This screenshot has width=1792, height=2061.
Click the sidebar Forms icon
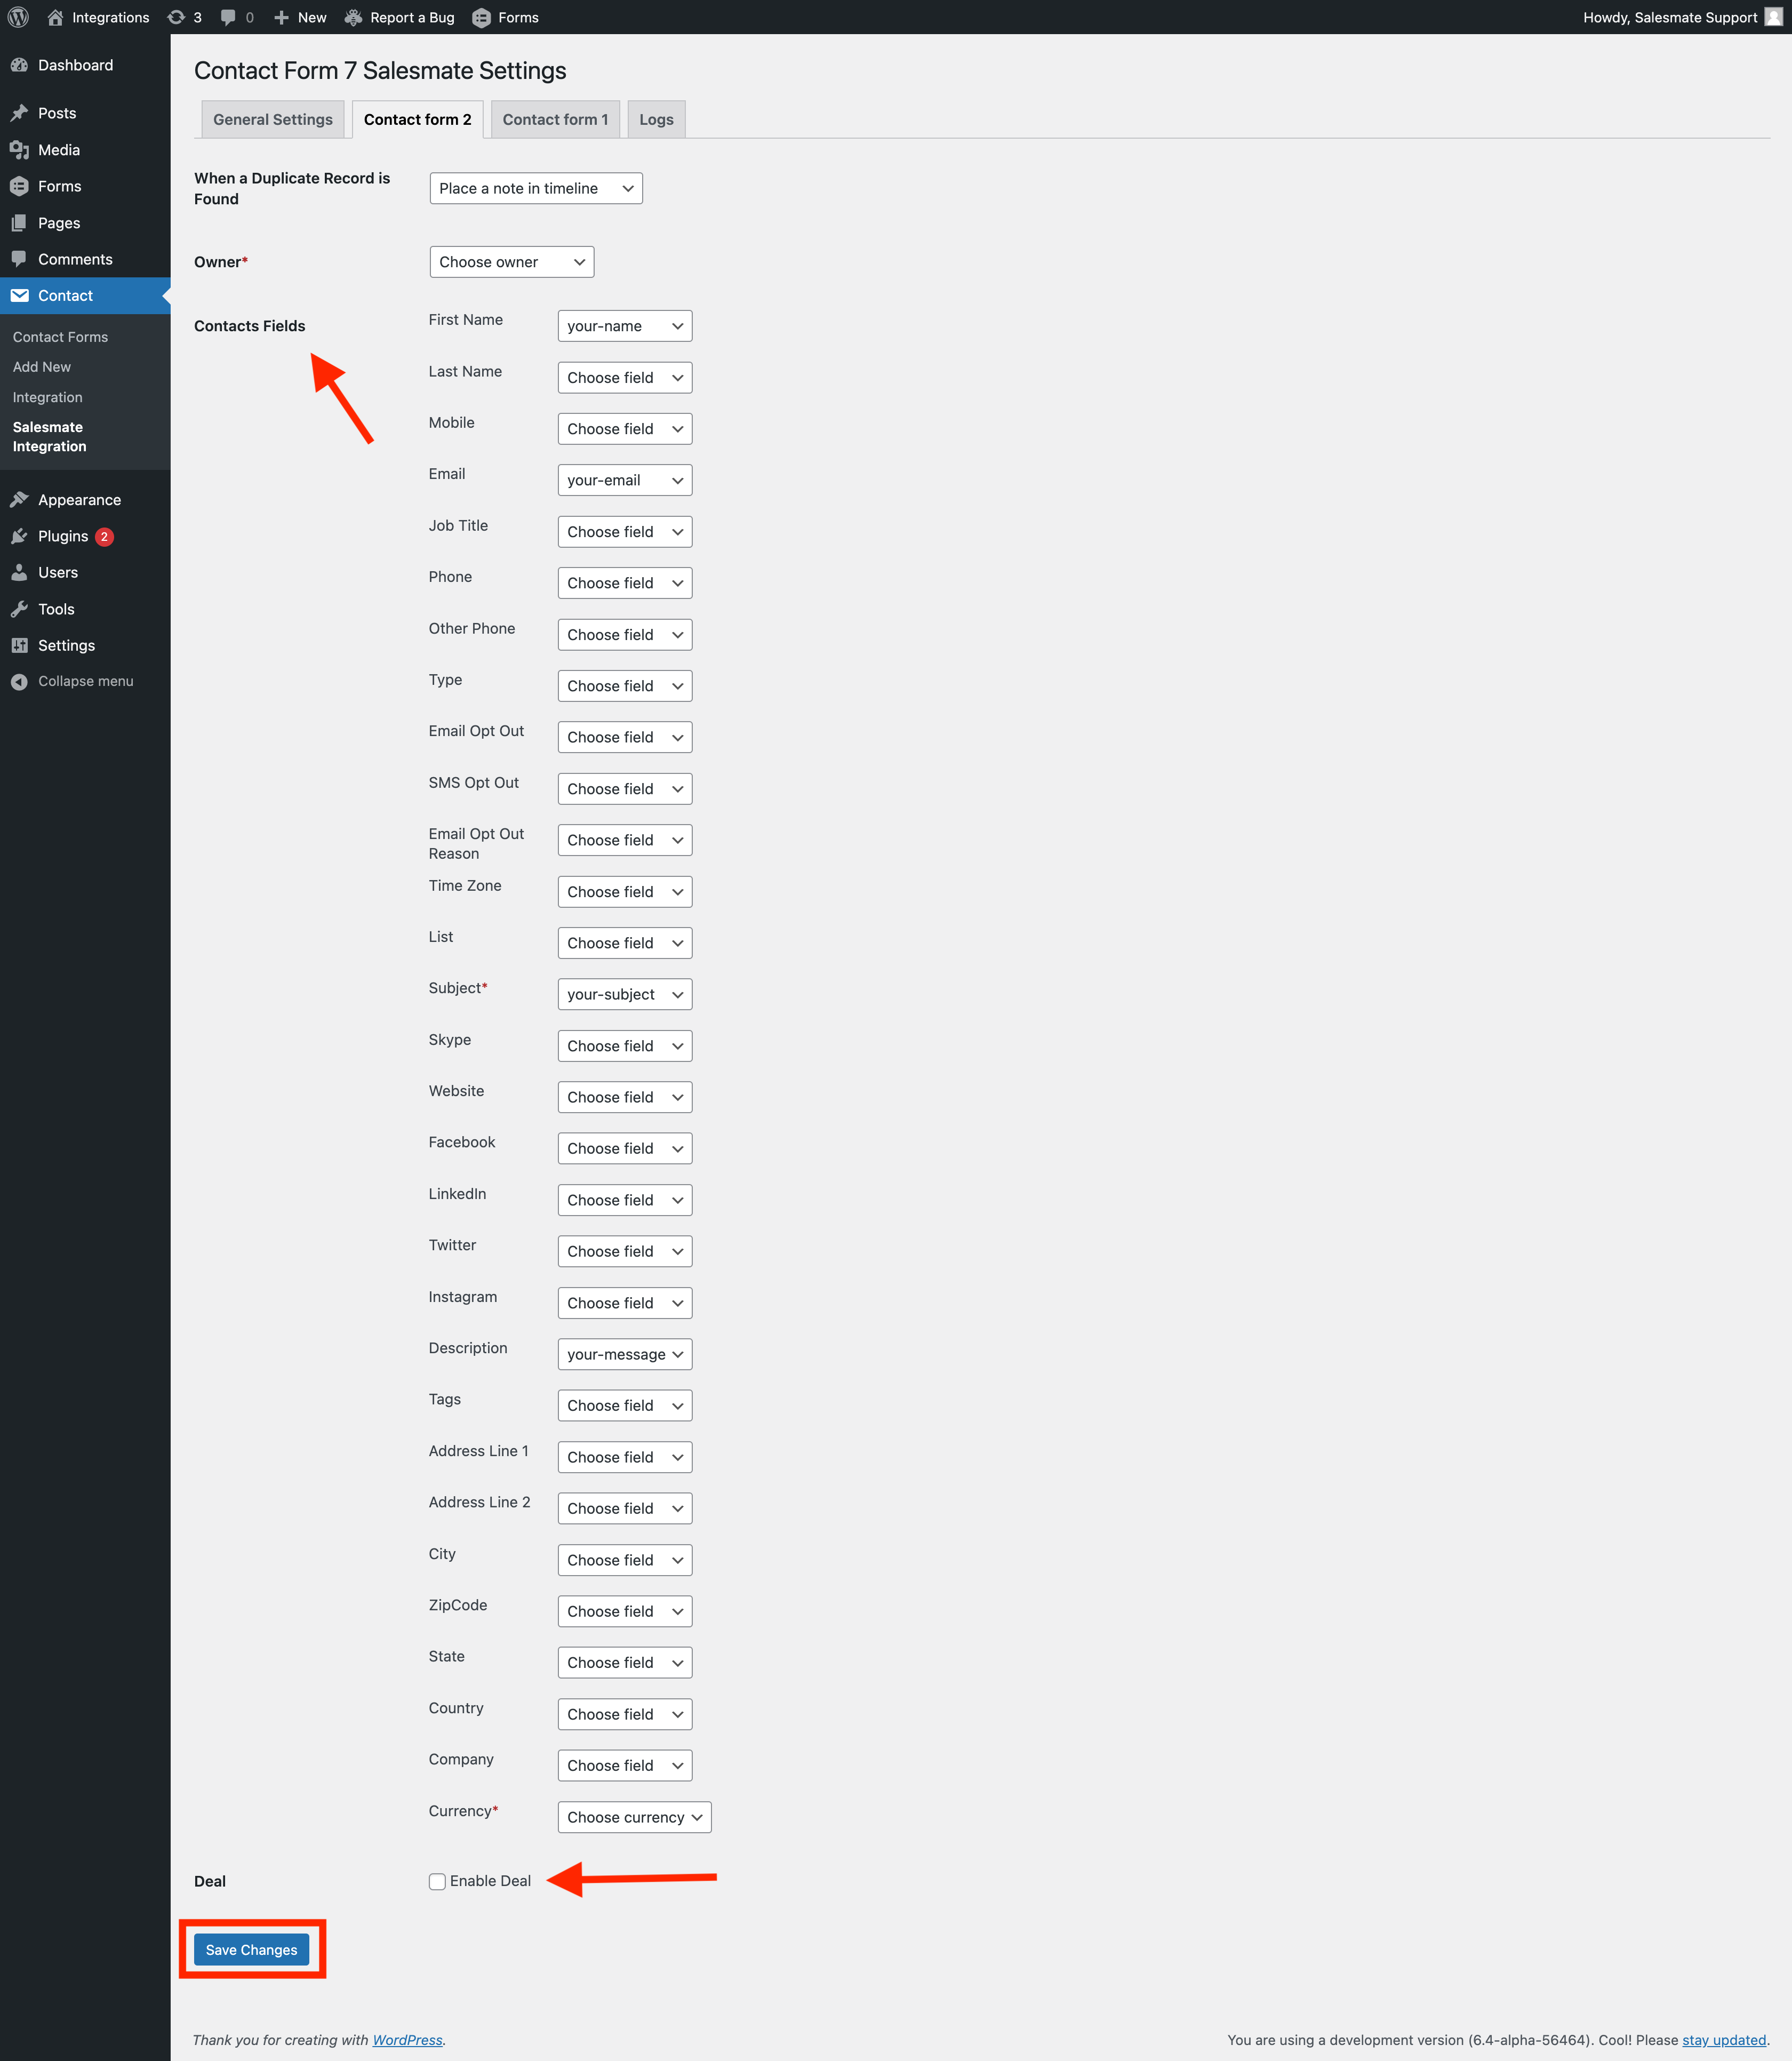19,186
